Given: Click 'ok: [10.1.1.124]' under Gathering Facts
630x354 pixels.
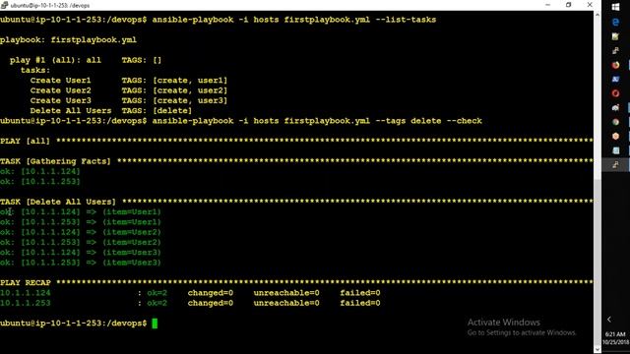Looking at the screenshot, I should tap(40, 172).
